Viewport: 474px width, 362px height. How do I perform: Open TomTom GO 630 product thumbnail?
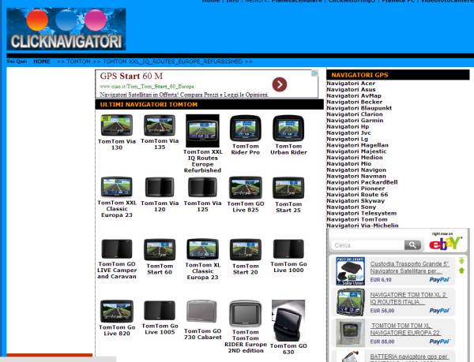pos(288,320)
